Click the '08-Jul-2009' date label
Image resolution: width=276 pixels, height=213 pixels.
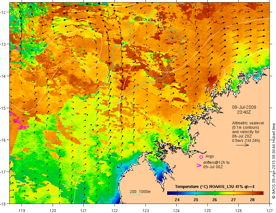pyautogui.click(x=244, y=107)
